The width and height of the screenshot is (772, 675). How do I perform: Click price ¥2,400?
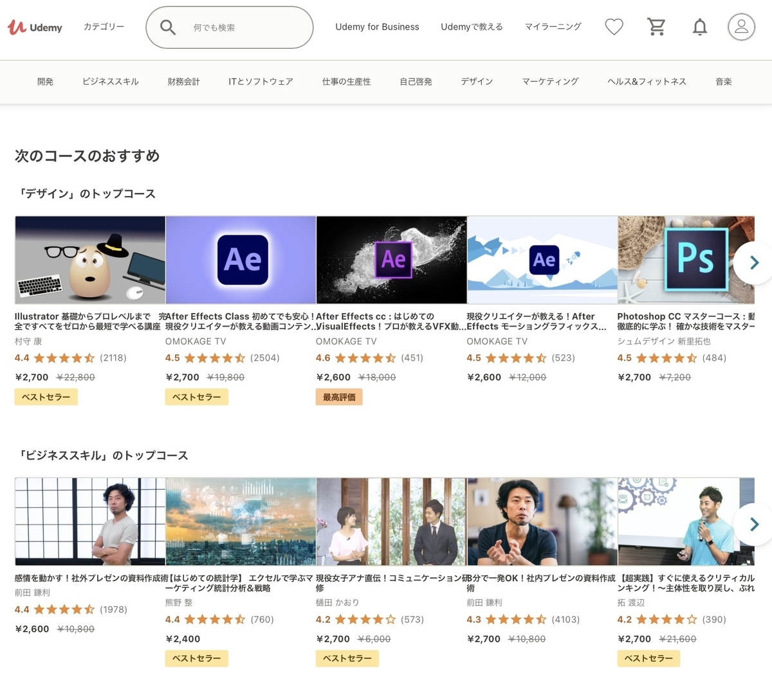click(x=183, y=639)
